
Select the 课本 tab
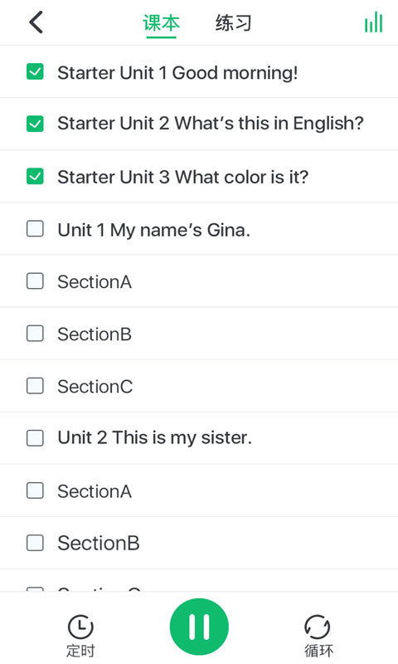161,23
